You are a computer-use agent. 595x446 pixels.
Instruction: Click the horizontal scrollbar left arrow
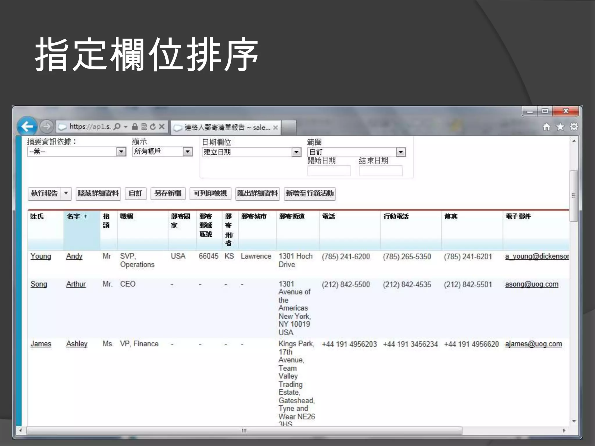[x=20, y=431]
